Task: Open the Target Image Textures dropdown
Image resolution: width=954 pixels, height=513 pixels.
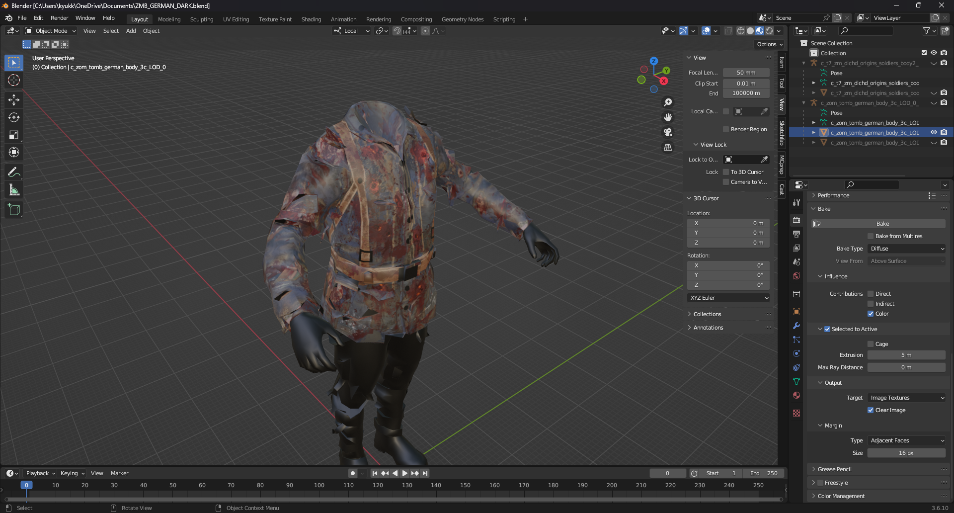Action: 907,398
